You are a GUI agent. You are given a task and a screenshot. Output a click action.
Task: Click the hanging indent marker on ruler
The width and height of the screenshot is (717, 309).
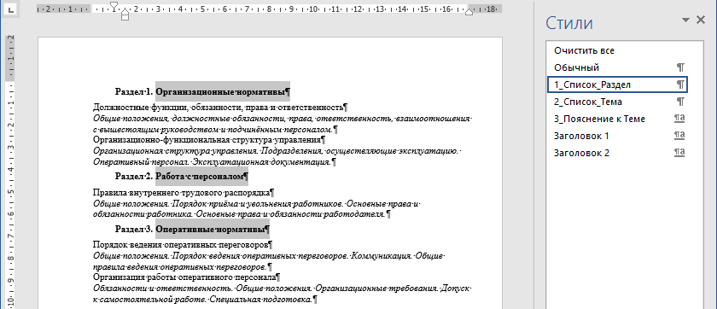tap(125, 13)
